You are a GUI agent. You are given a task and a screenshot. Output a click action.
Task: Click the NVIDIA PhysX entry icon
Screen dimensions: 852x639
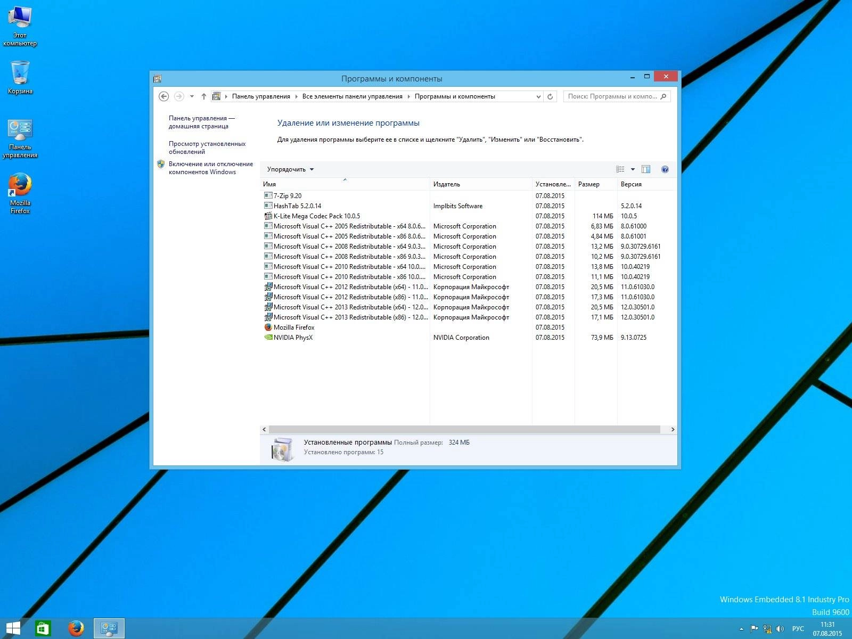click(268, 337)
